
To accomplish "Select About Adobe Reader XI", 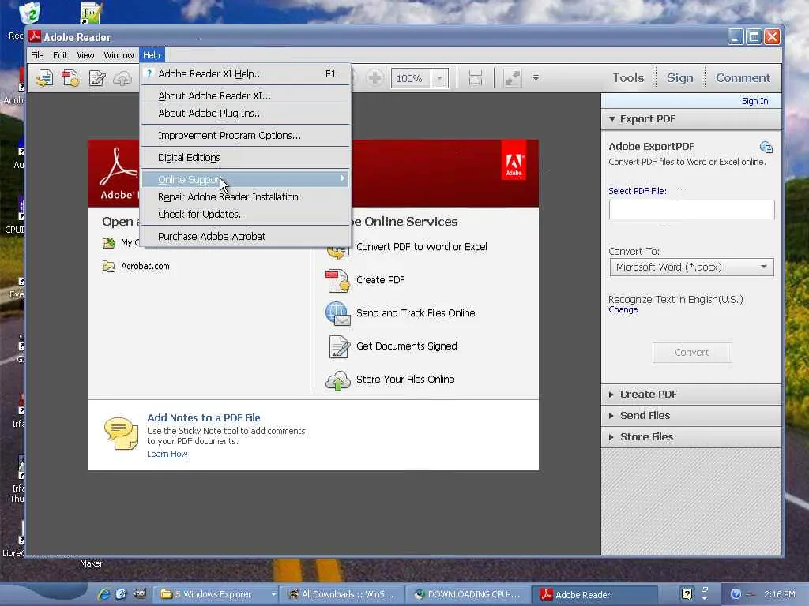I will pos(246,95).
